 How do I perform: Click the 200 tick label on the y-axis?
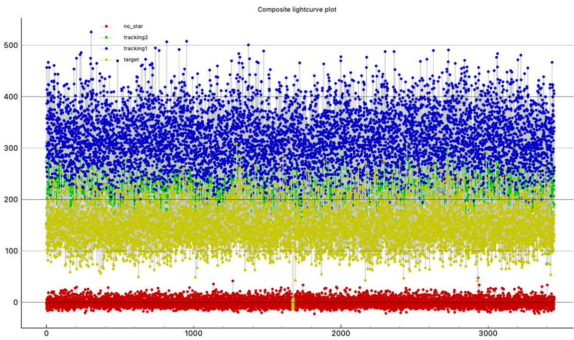coord(9,200)
